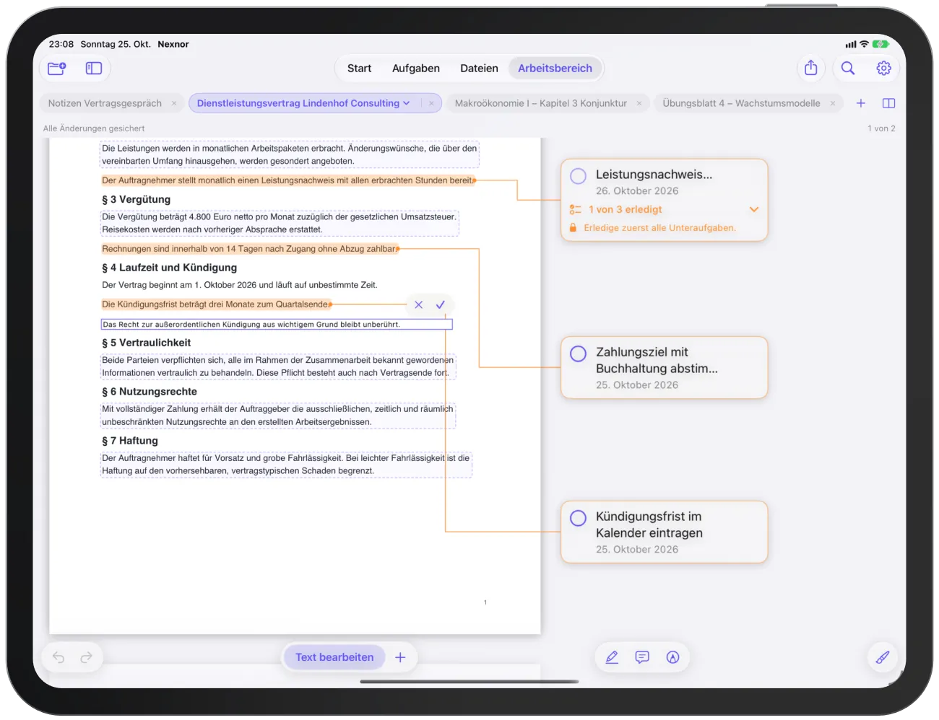Viewport: 939px width, 720px height.
Task: Switch to the Dateien tab
Action: tap(479, 69)
